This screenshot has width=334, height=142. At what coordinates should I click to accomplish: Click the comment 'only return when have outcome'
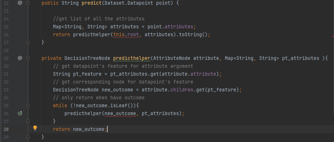click(99, 98)
